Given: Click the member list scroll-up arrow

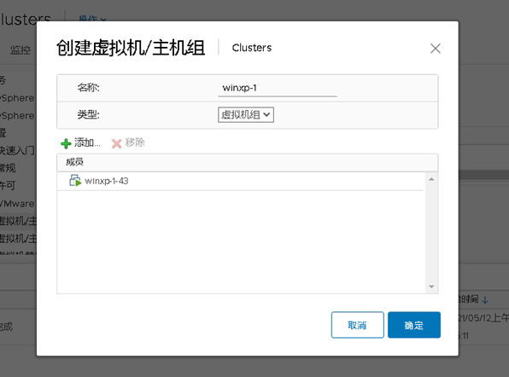Looking at the screenshot, I should (431, 179).
